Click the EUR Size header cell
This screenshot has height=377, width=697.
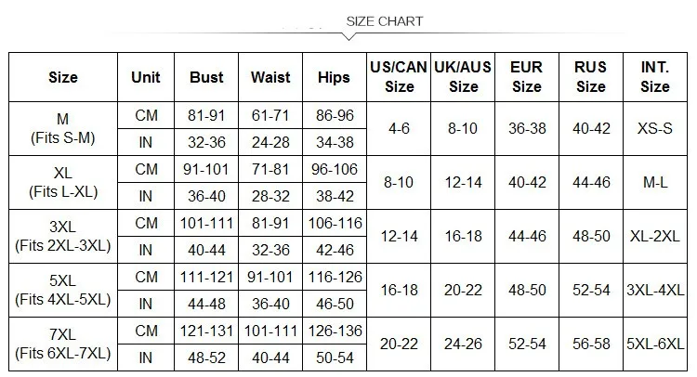point(527,77)
